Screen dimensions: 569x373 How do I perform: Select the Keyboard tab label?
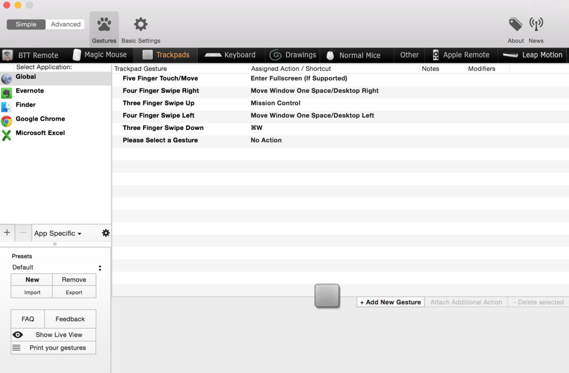(240, 55)
